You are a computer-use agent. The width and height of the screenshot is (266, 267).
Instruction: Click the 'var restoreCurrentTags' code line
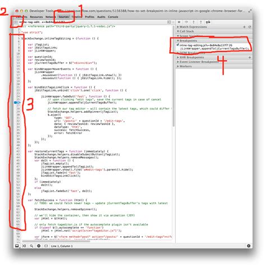[68, 151]
